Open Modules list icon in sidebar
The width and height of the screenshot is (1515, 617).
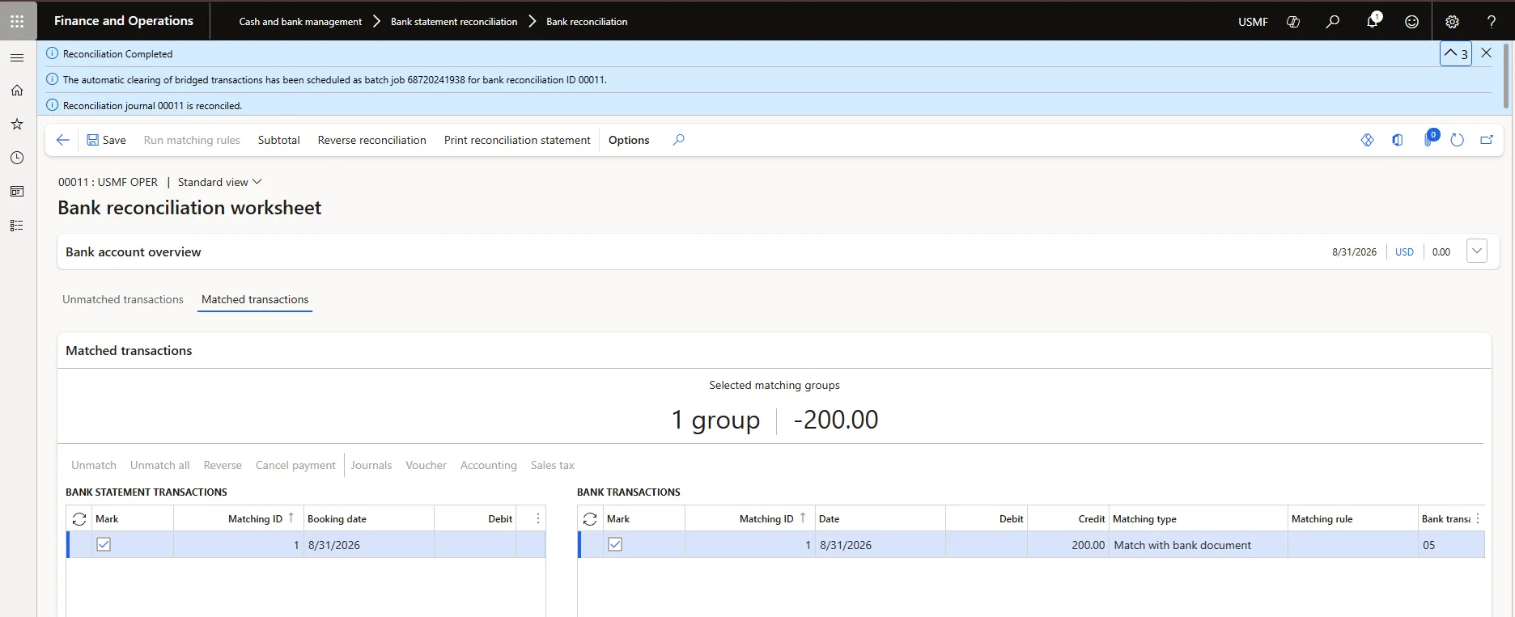17,226
